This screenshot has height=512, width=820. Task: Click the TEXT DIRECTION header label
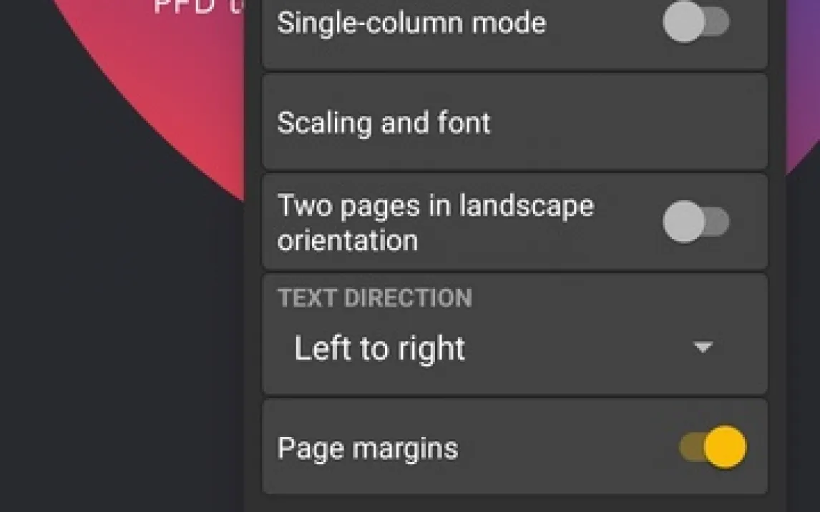[375, 298]
